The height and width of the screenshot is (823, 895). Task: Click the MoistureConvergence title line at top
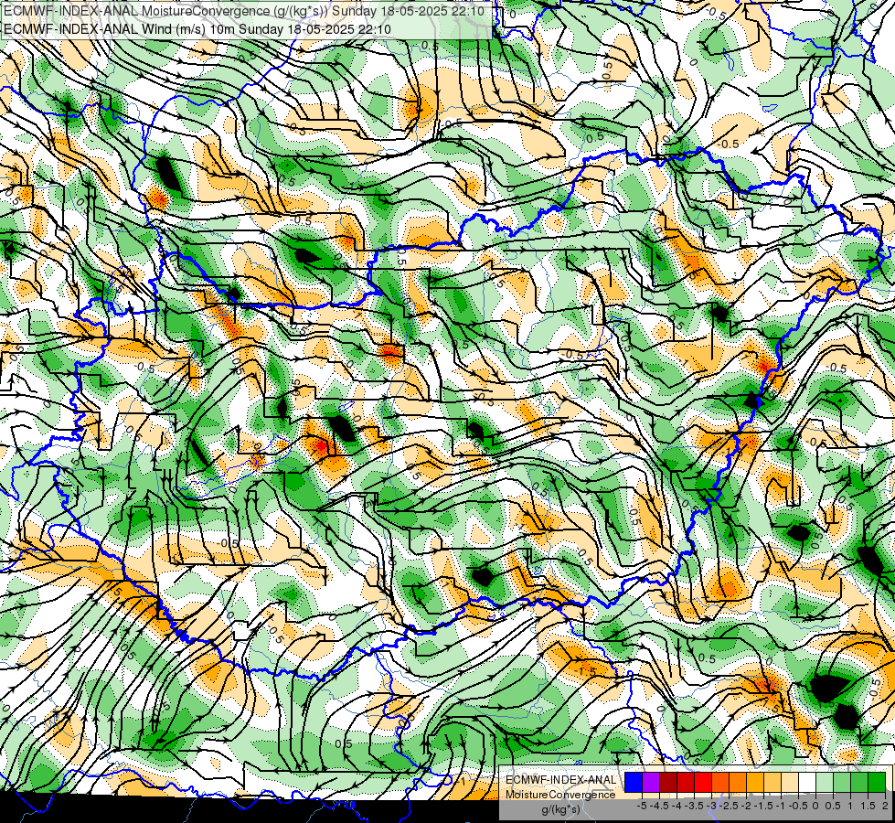click(244, 11)
